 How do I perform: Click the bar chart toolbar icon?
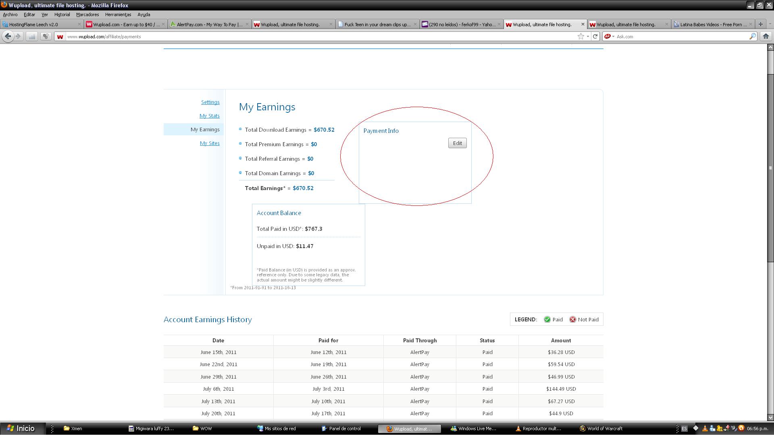(32, 36)
